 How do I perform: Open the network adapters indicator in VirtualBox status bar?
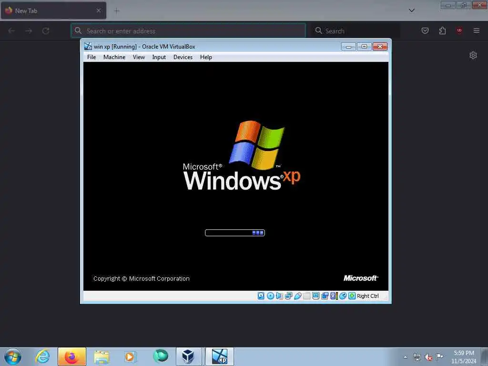point(288,295)
